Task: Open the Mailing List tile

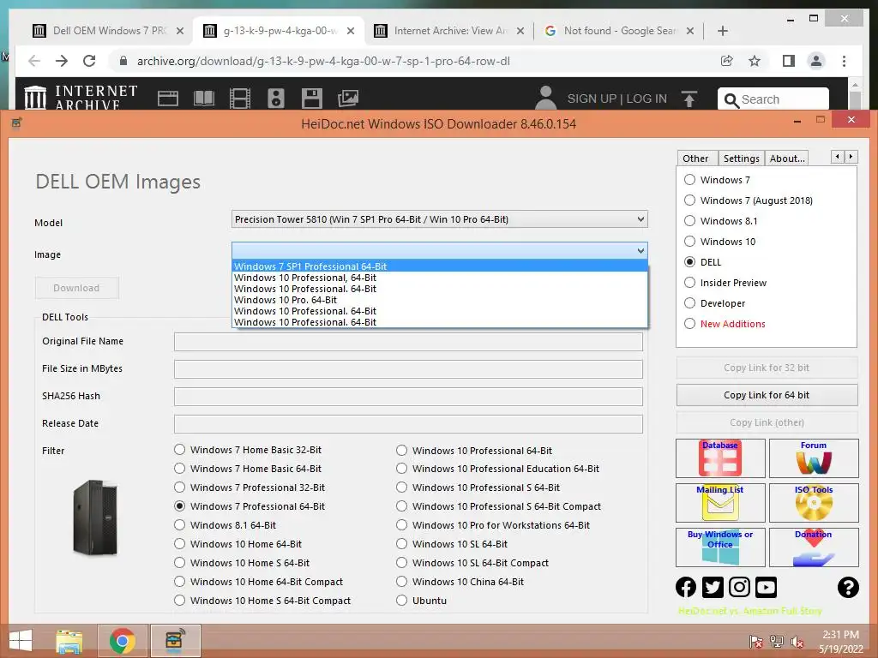Action: point(720,502)
